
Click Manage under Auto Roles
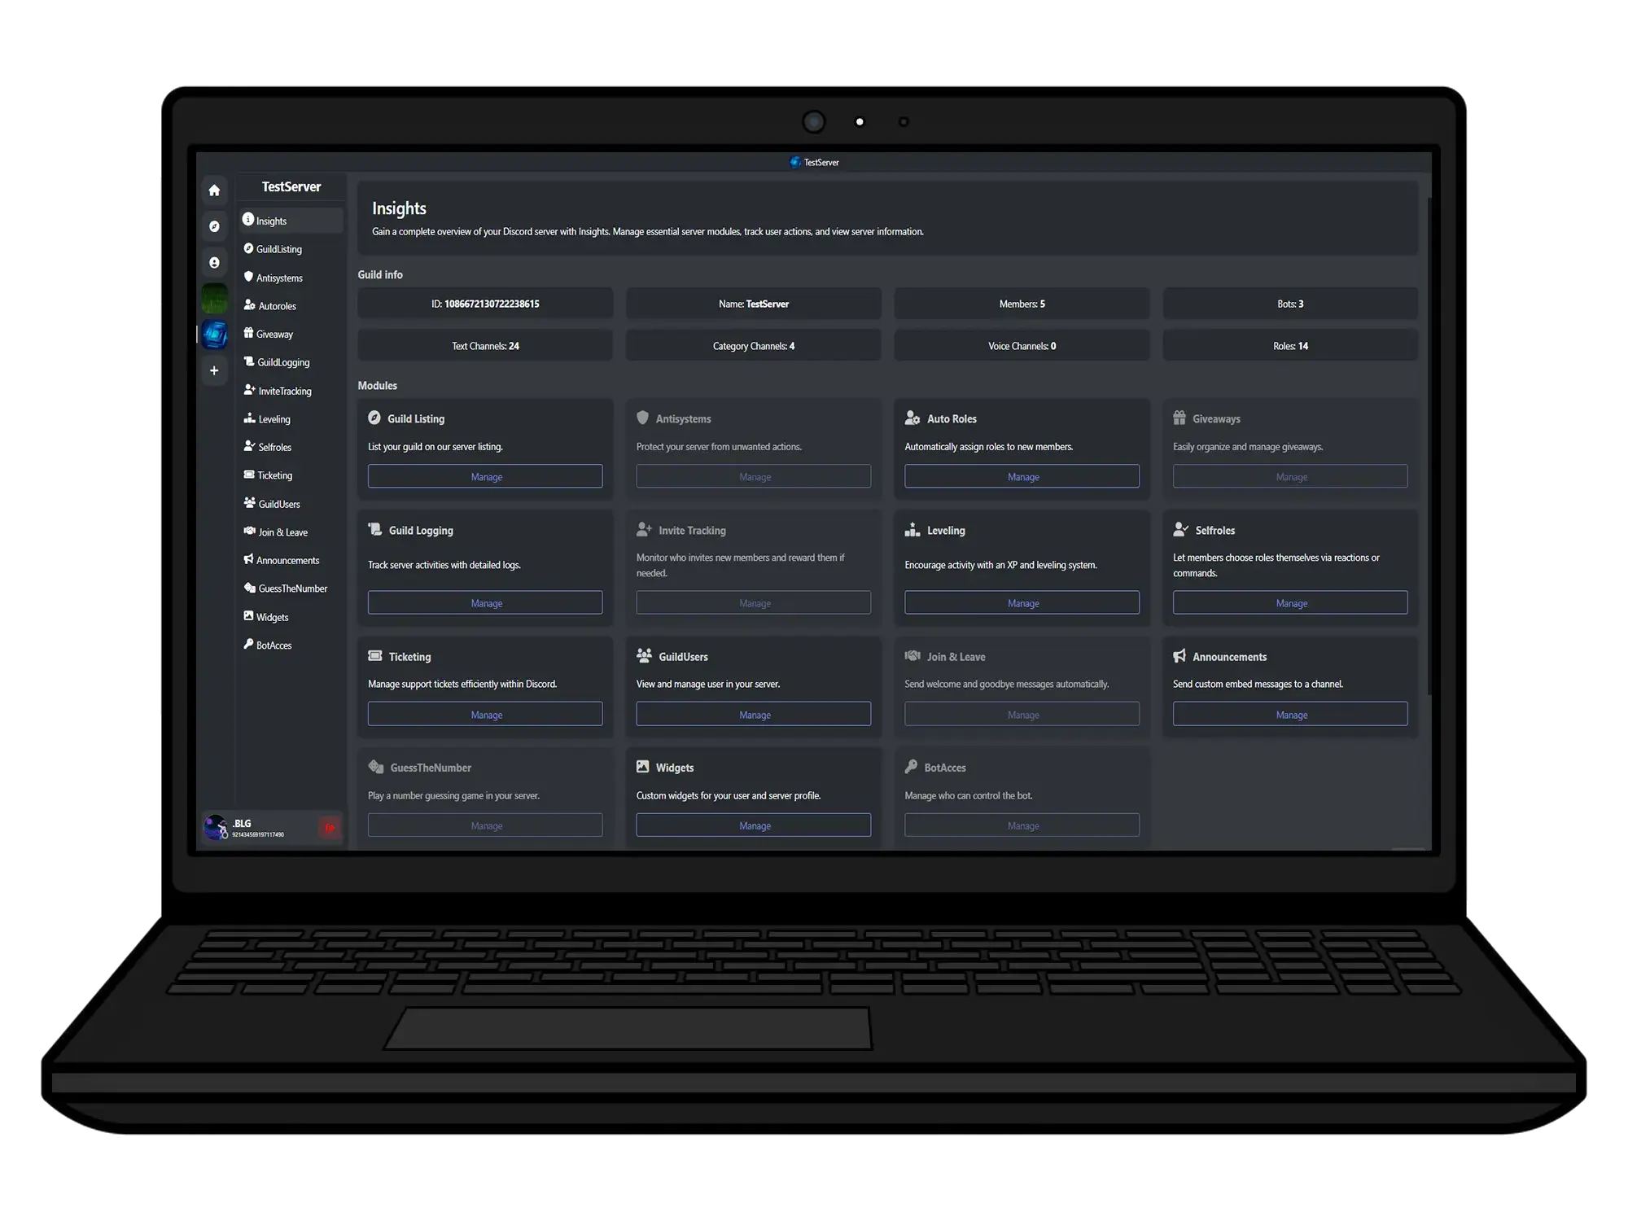tap(1022, 477)
